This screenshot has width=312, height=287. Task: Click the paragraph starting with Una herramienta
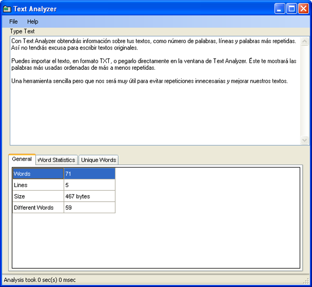point(150,81)
